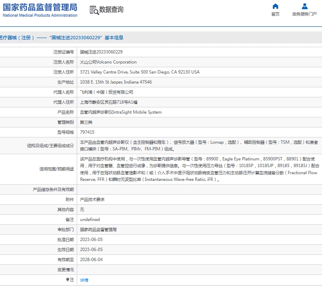322x287 pixels.
Task: Click the 生产地址 row label
Action: (65, 82)
